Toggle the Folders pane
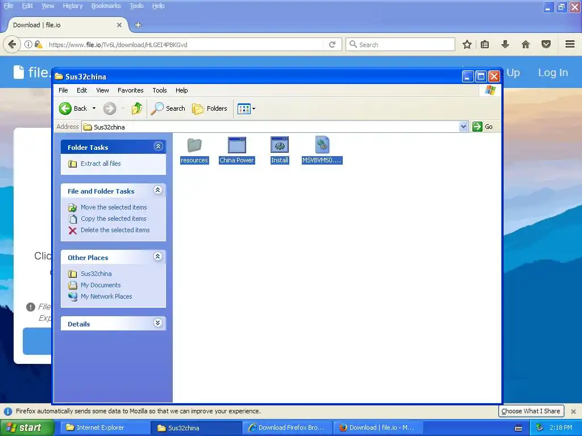Image resolution: width=582 pixels, height=436 pixels. [210, 108]
